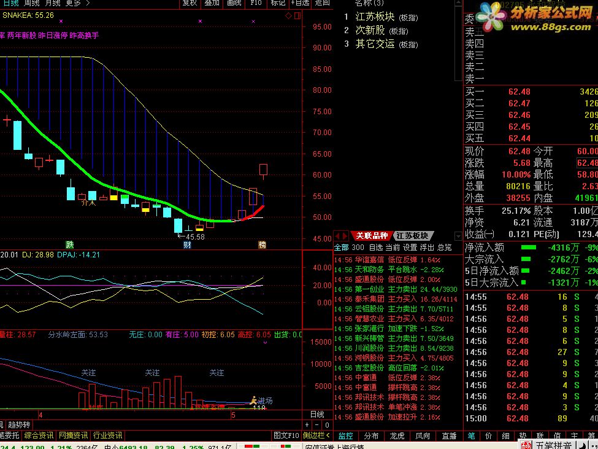Select the 笔 tick tab

pyautogui.click(x=472, y=435)
